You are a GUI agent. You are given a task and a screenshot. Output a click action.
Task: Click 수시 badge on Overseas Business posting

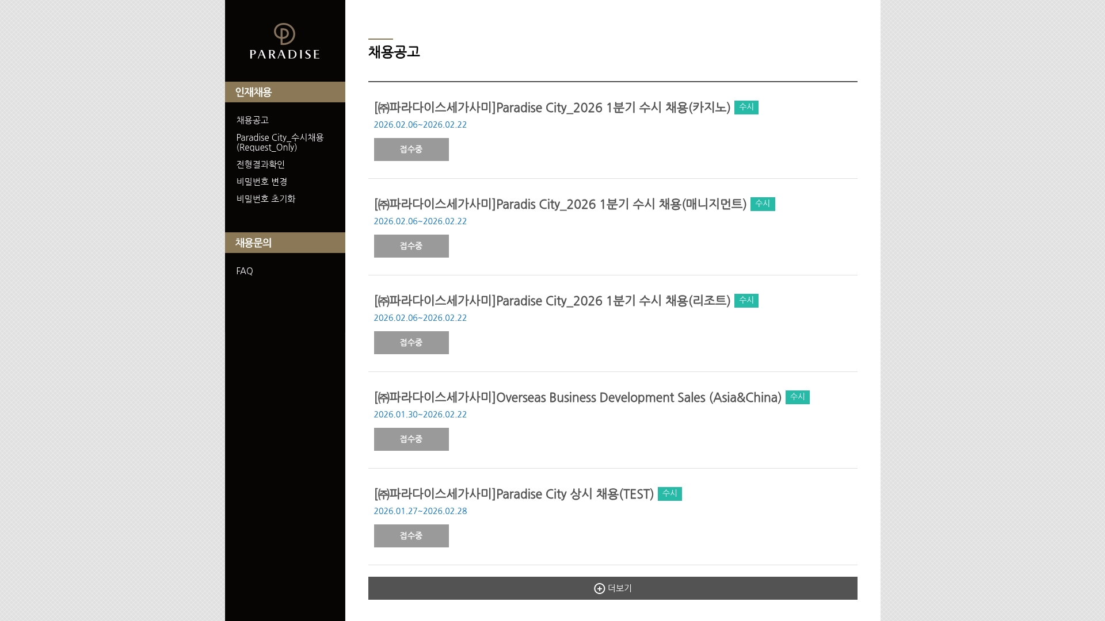pos(797,397)
